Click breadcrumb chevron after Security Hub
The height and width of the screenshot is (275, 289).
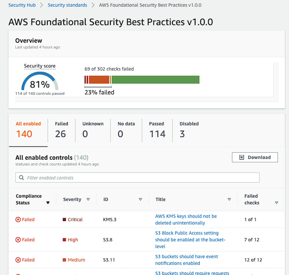pyautogui.click(x=42, y=5)
